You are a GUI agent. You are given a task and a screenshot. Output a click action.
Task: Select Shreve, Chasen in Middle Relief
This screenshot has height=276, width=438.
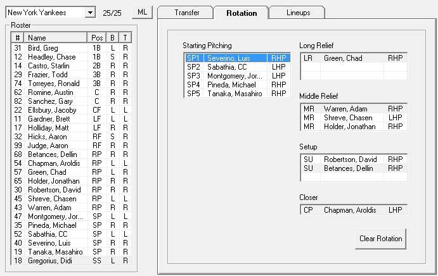point(353,118)
